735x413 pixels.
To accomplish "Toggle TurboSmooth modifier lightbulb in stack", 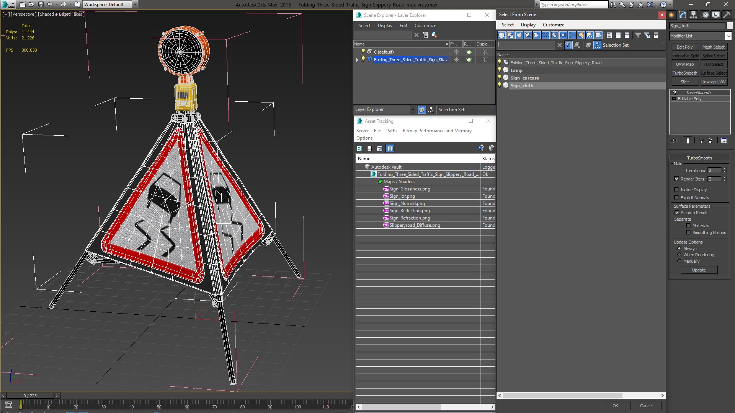I will (675, 92).
